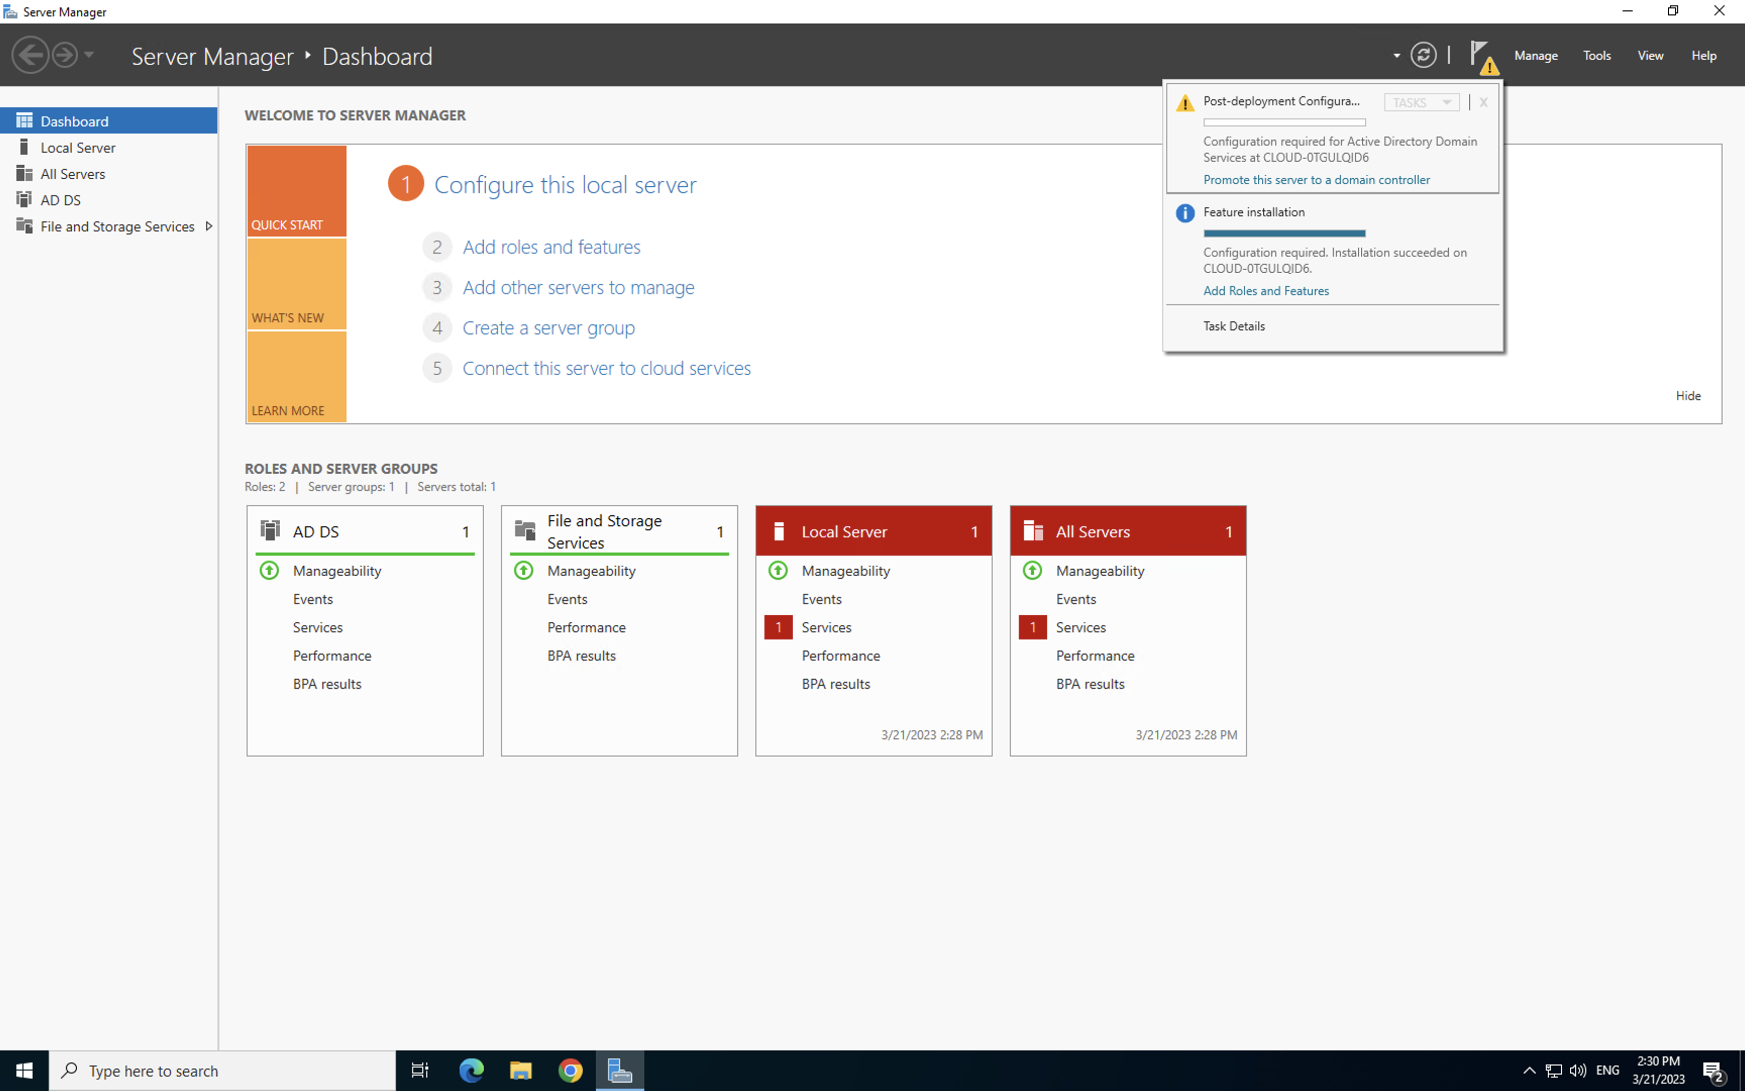1745x1091 pixels.
Task: Click the WHAT'S NEW tile
Action: click(x=296, y=284)
